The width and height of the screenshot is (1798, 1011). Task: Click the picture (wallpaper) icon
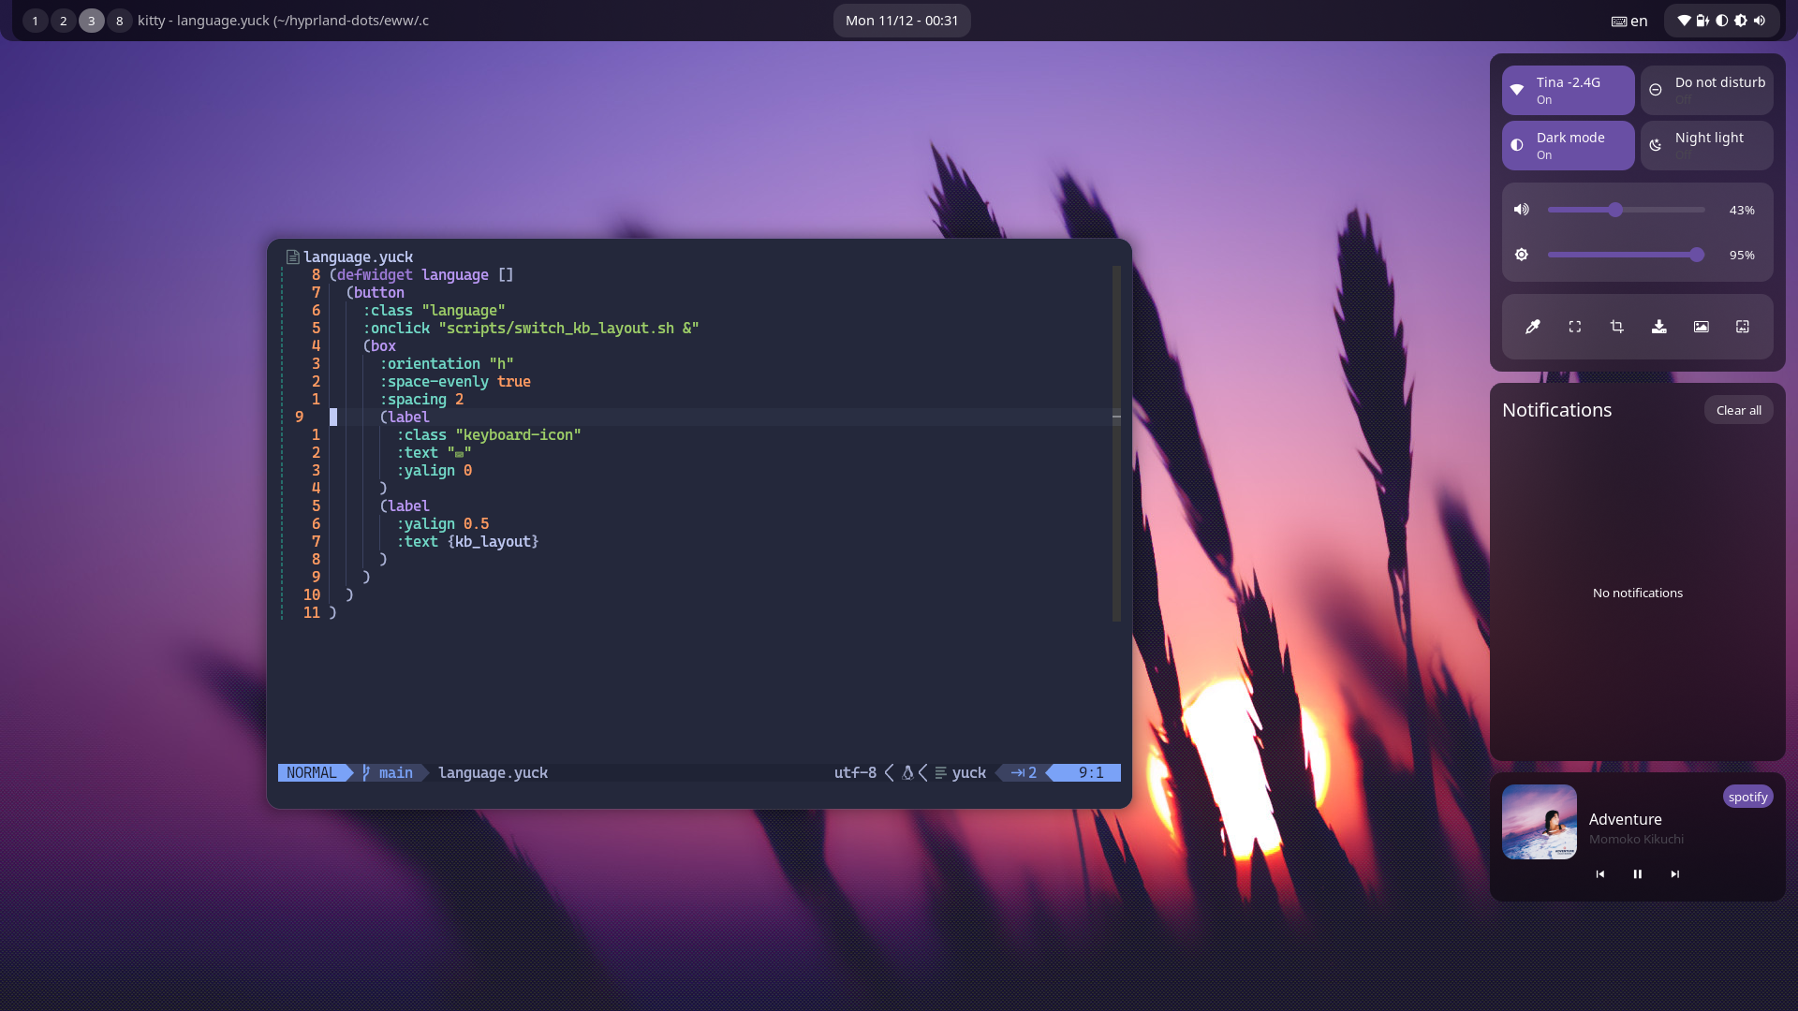pyautogui.click(x=1701, y=327)
